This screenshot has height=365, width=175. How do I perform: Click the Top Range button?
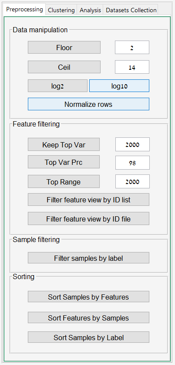pyautogui.click(x=64, y=181)
